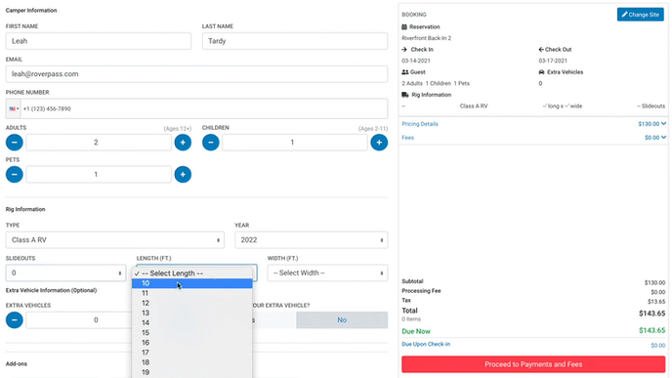Click the children quantity field

pyautogui.click(x=295, y=143)
